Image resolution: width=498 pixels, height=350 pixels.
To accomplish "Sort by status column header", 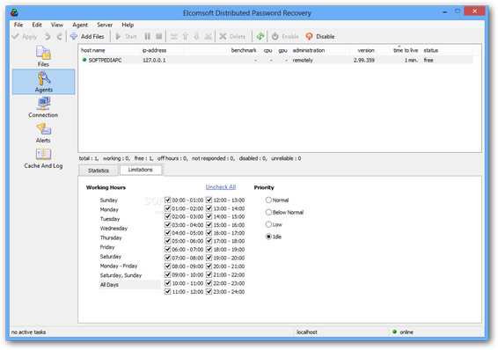I will (x=447, y=50).
